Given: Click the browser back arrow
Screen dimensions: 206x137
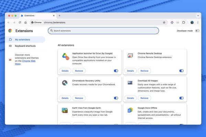Looking at the screenshot, I should tap(9, 22).
